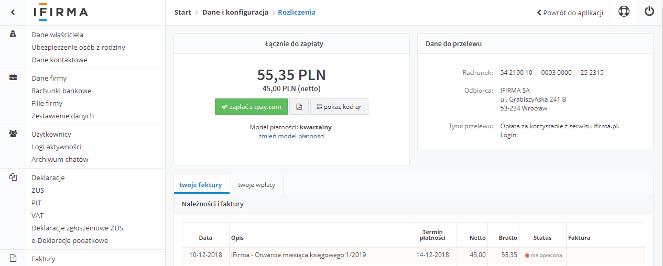663x266 pixels.
Task: Open Start breadcrumb
Action: [182, 12]
